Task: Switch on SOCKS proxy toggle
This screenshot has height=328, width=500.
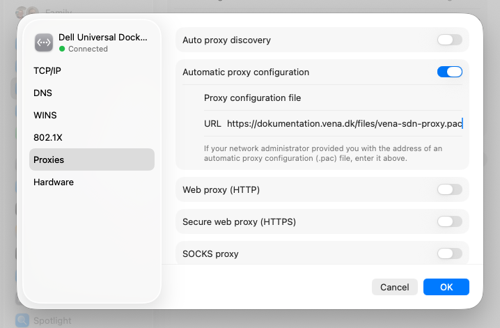Action: tap(450, 253)
